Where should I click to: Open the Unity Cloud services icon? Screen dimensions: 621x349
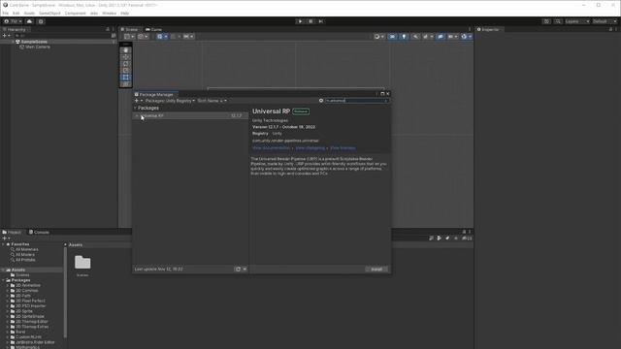point(29,21)
